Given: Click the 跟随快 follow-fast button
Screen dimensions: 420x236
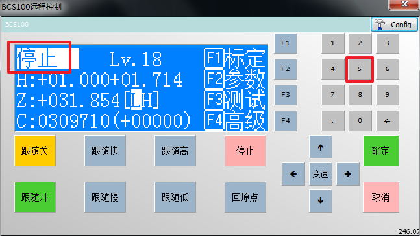Looking at the screenshot, I should pos(105,151).
